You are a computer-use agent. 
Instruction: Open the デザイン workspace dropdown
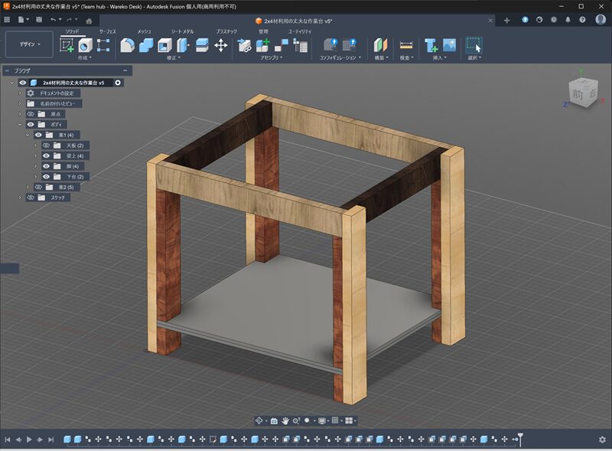[x=29, y=44]
